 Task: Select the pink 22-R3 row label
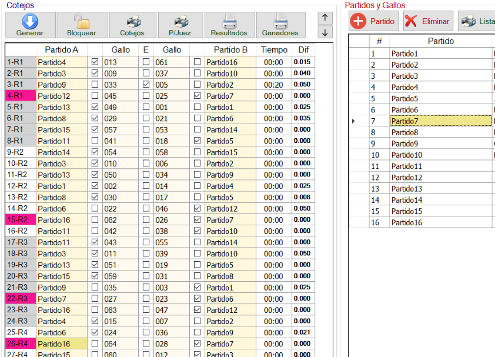click(x=21, y=299)
